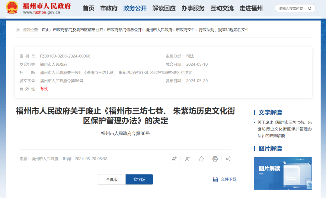The width and height of the screenshot is (326, 198).
Task: Switch to the 文字版 tab
Action: (x=139, y=180)
